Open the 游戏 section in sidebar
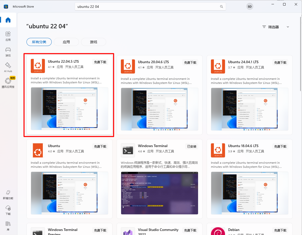The image size is (302, 235). 8,52
